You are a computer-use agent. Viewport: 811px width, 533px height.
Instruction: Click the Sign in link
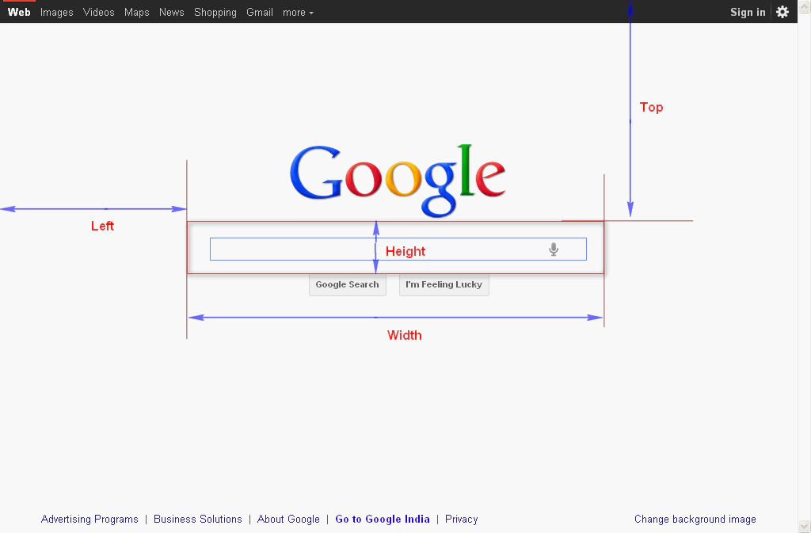(748, 12)
